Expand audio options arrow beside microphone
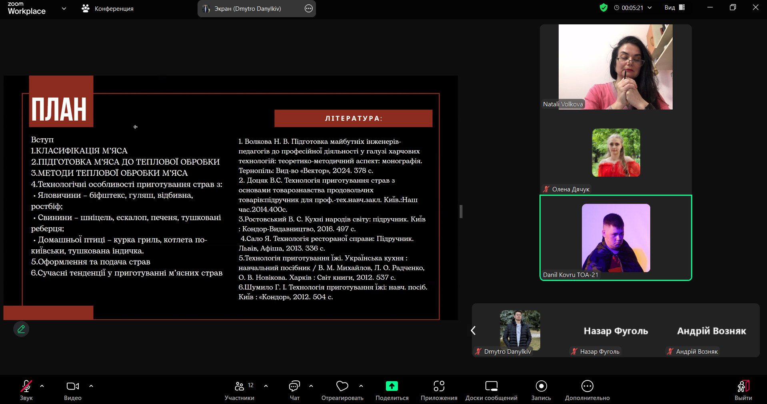767x404 pixels. 42,386
